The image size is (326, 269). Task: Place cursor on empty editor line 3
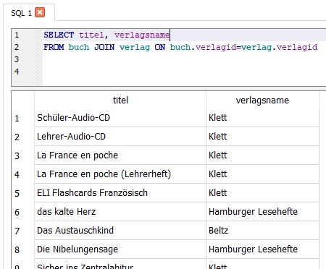183,59
